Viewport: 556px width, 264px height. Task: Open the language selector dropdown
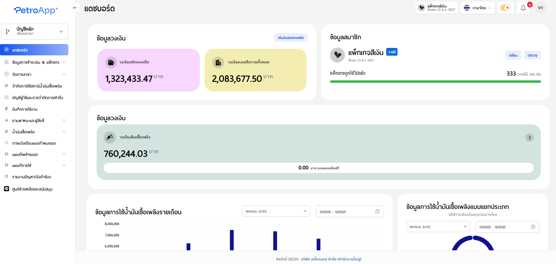[478, 8]
